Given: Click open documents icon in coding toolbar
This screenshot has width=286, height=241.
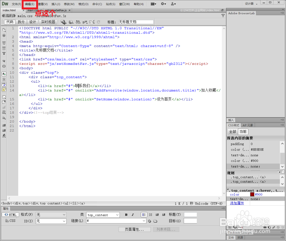Looking at the screenshot, I should click(4, 30).
